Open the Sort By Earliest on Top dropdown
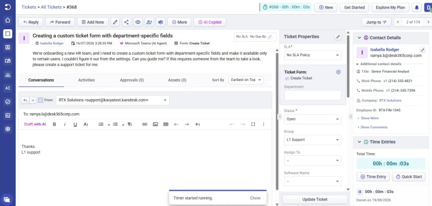This screenshot has height=206, width=432. pyautogui.click(x=246, y=80)
